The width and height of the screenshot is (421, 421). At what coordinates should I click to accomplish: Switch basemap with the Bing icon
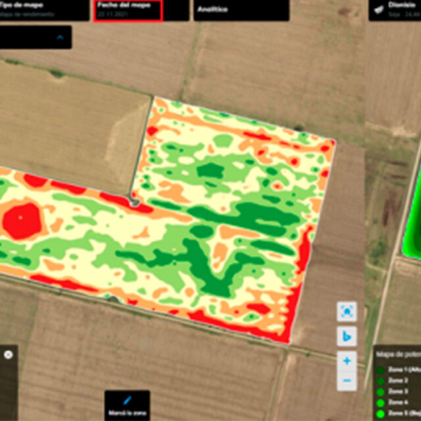click(x=347, y=336)
